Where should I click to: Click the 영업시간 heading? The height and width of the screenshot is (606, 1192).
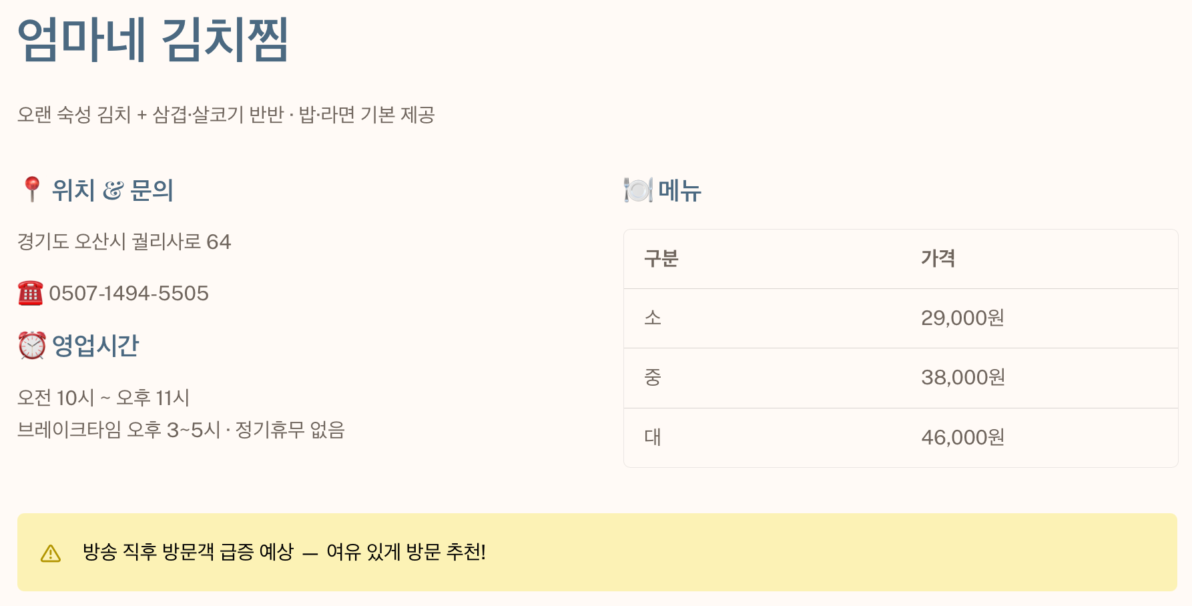pos(95,345)
